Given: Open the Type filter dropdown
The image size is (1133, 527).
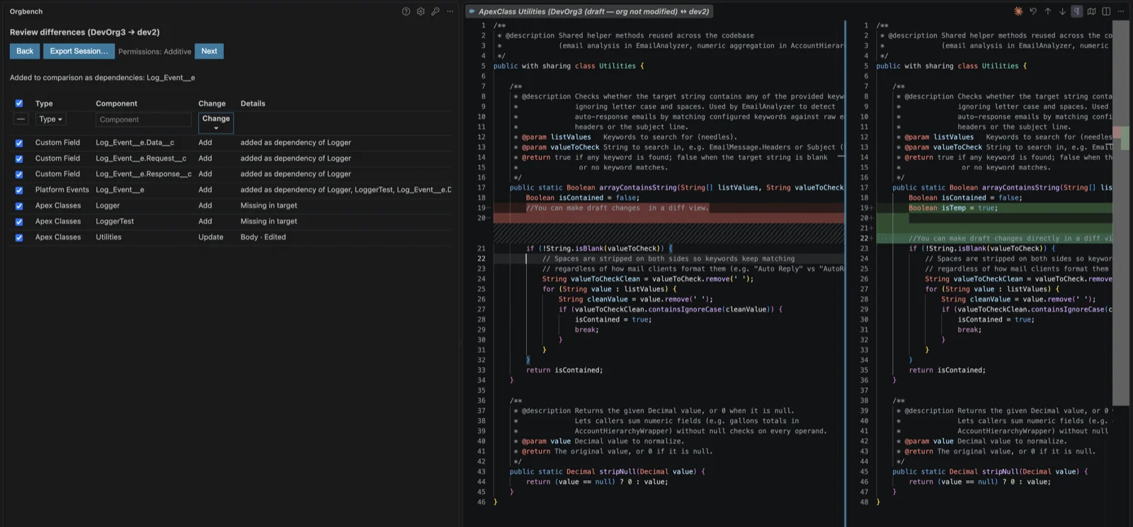Looking at the screenshot, I should click(x=51, y=119).
